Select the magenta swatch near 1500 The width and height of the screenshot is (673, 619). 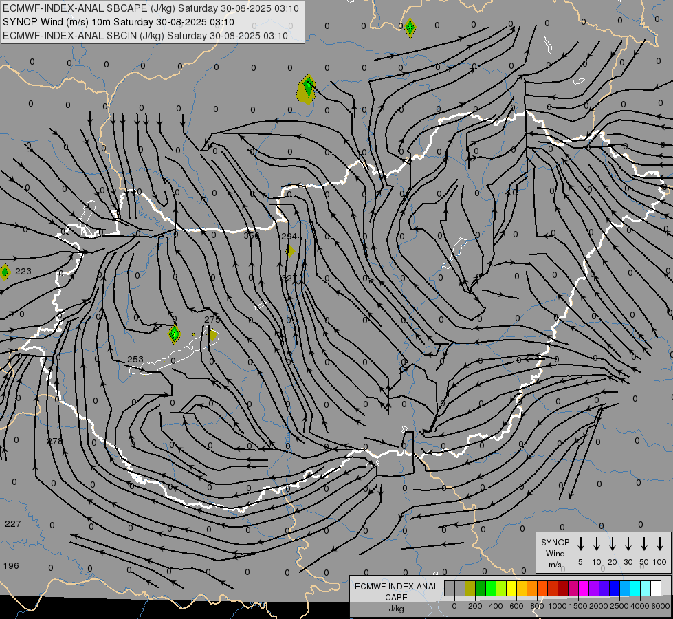[584, 588]
